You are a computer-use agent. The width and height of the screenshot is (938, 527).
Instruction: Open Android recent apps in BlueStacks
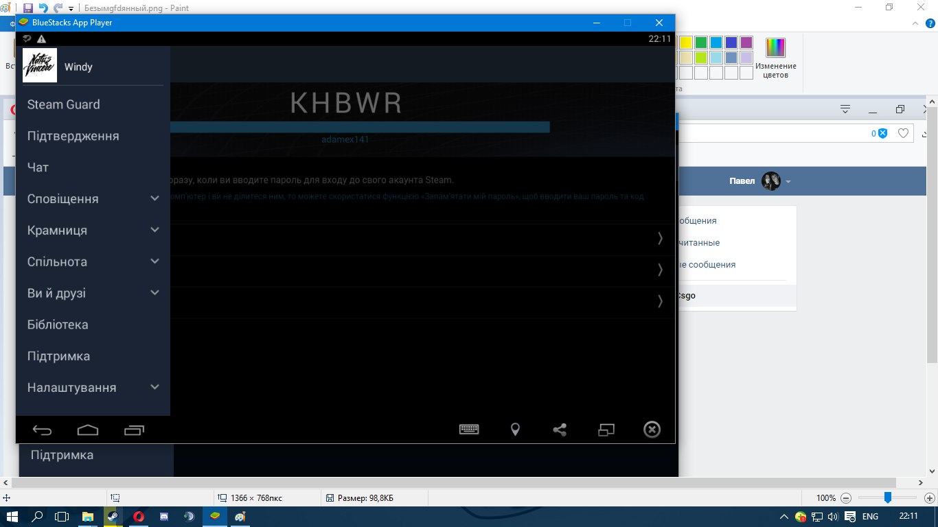pyautogui.click(x=135, y=430)
